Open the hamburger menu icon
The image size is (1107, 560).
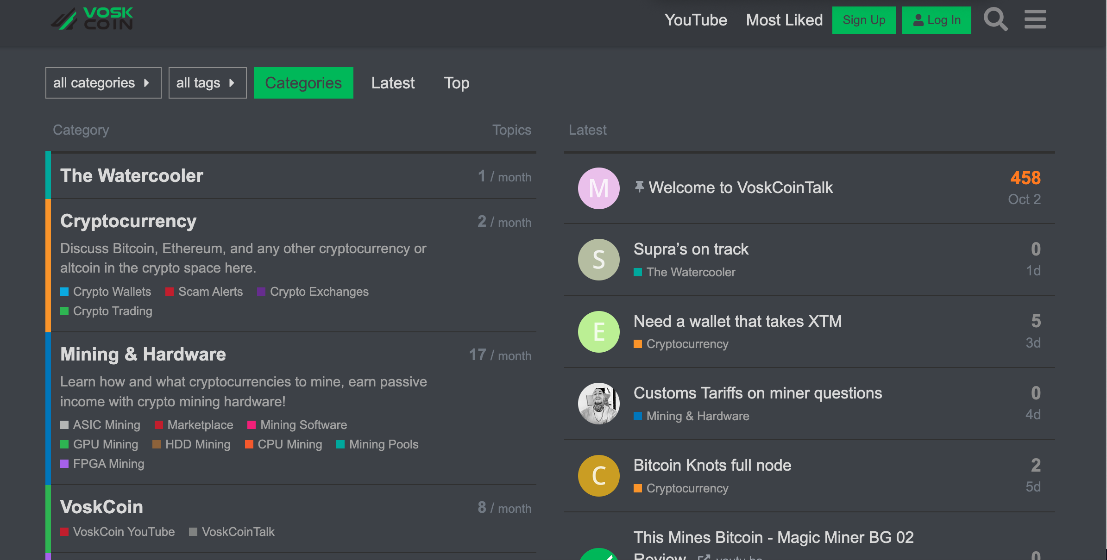coord(1035,20)
